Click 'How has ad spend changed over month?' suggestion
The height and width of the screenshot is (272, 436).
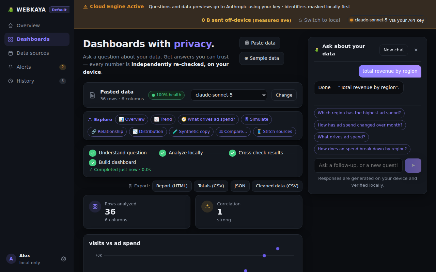[360, 125]
